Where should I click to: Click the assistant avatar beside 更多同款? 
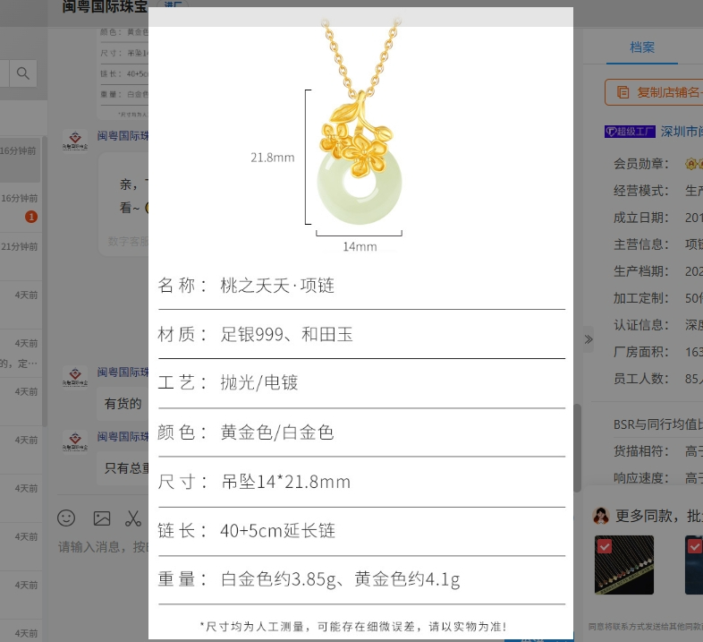[x=602, y=516]
